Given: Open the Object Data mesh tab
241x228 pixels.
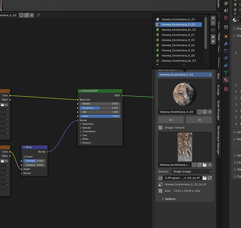Looking at the screenshot, I should pyautogui.click(x=226, y=73).
